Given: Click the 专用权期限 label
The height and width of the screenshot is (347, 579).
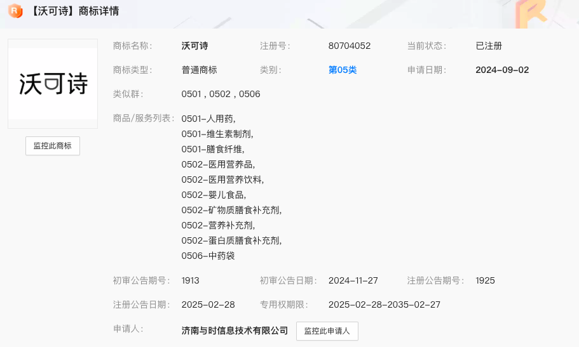Looking at the screenshot, I should coord(283,304).
